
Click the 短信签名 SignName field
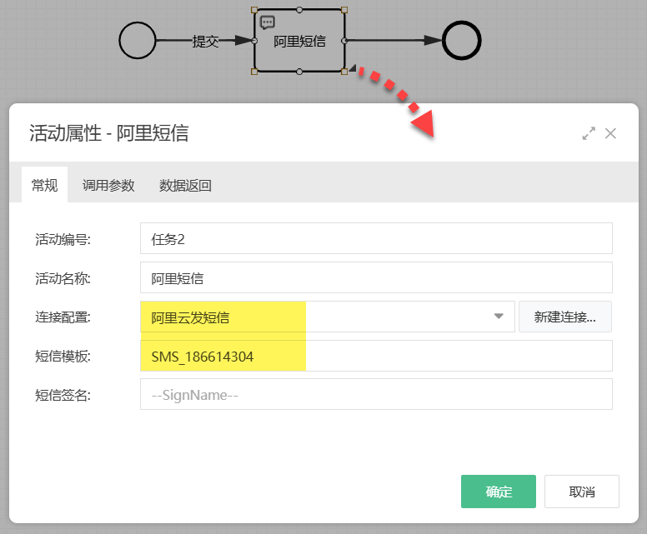(x=376, y=395)
